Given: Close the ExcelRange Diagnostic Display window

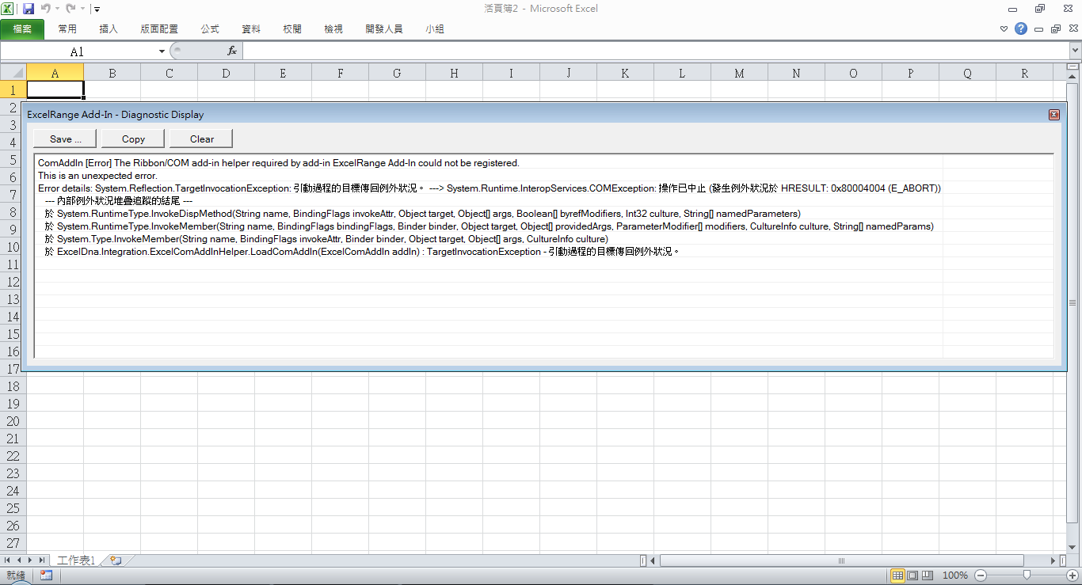Looking at the screenshot, I should click(1053, 115).
